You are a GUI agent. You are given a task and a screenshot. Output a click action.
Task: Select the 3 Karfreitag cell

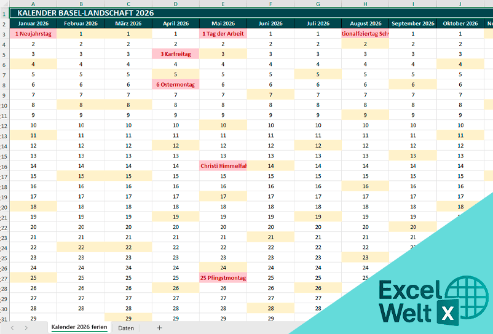coord(176,54)
